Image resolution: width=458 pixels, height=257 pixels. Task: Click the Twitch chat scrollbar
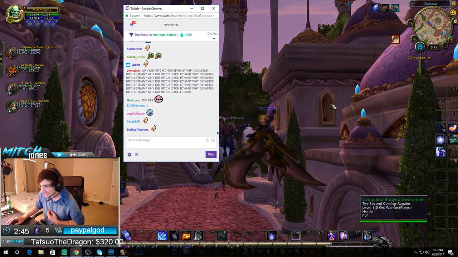pyautogui.click(x=218, y=133)
